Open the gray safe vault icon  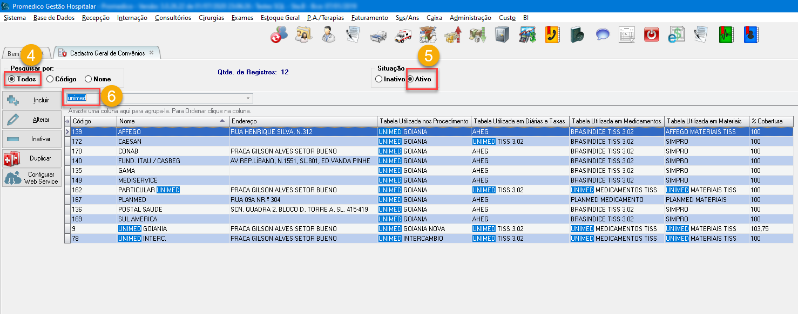pos(502,34)
